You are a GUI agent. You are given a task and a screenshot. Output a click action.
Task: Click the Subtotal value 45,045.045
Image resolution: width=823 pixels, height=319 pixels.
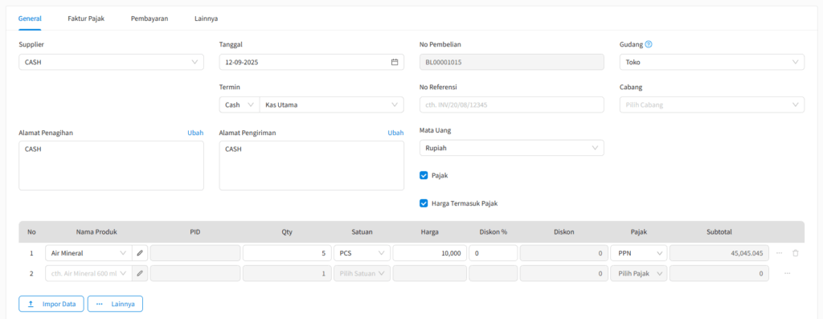click(719, 253)
